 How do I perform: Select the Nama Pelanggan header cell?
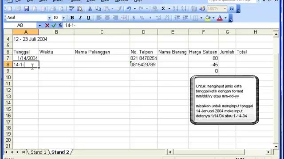[x=102, y=52]
